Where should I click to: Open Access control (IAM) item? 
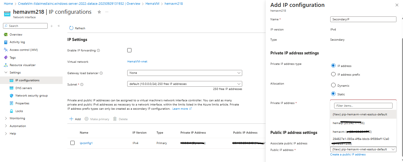(x=24, y=50)
